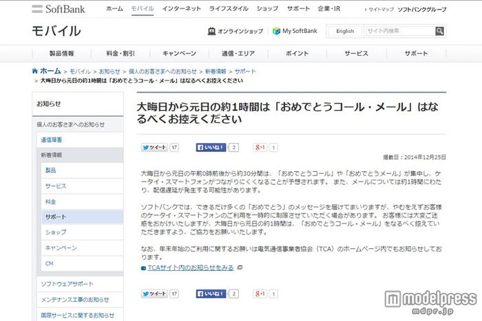The image size is (482, 321).
Task: Open 通信・エリア tab
Action: tap(238, 54)
